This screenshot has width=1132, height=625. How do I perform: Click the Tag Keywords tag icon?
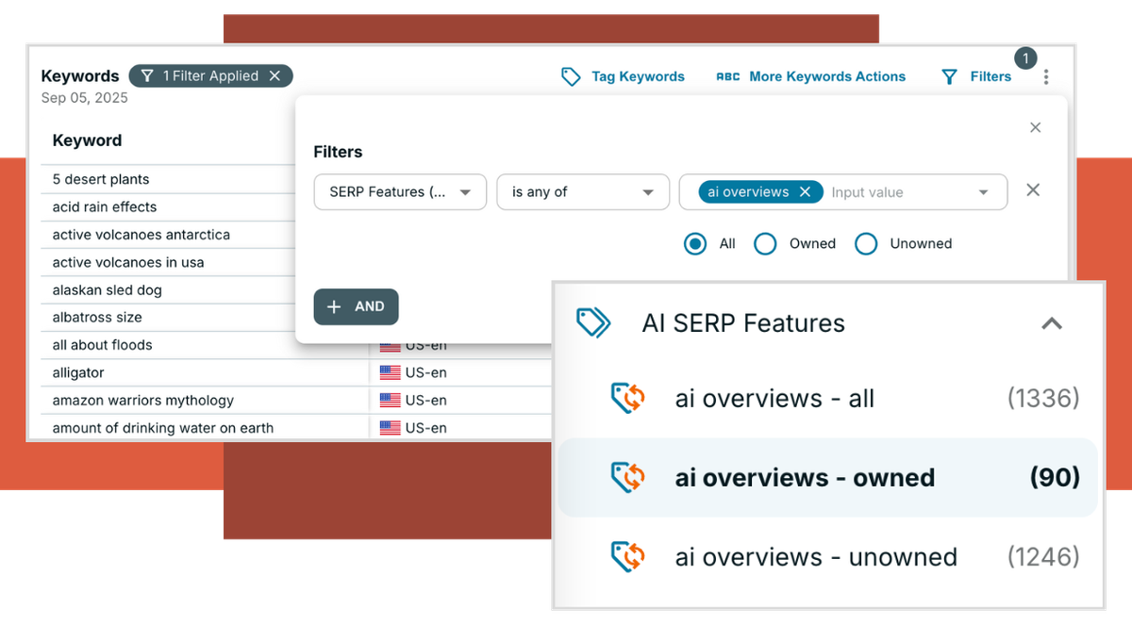click(x=571, y=77)
